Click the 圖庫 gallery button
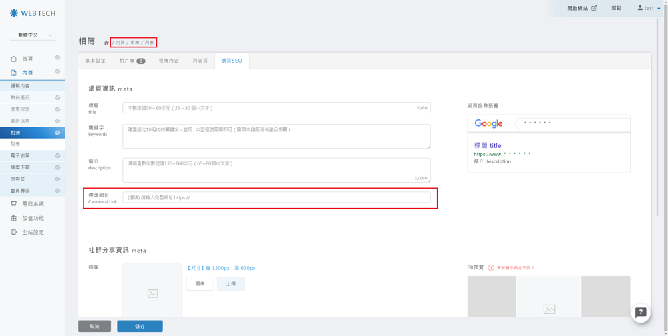The image size is (668, 336). tap(200, 283)
